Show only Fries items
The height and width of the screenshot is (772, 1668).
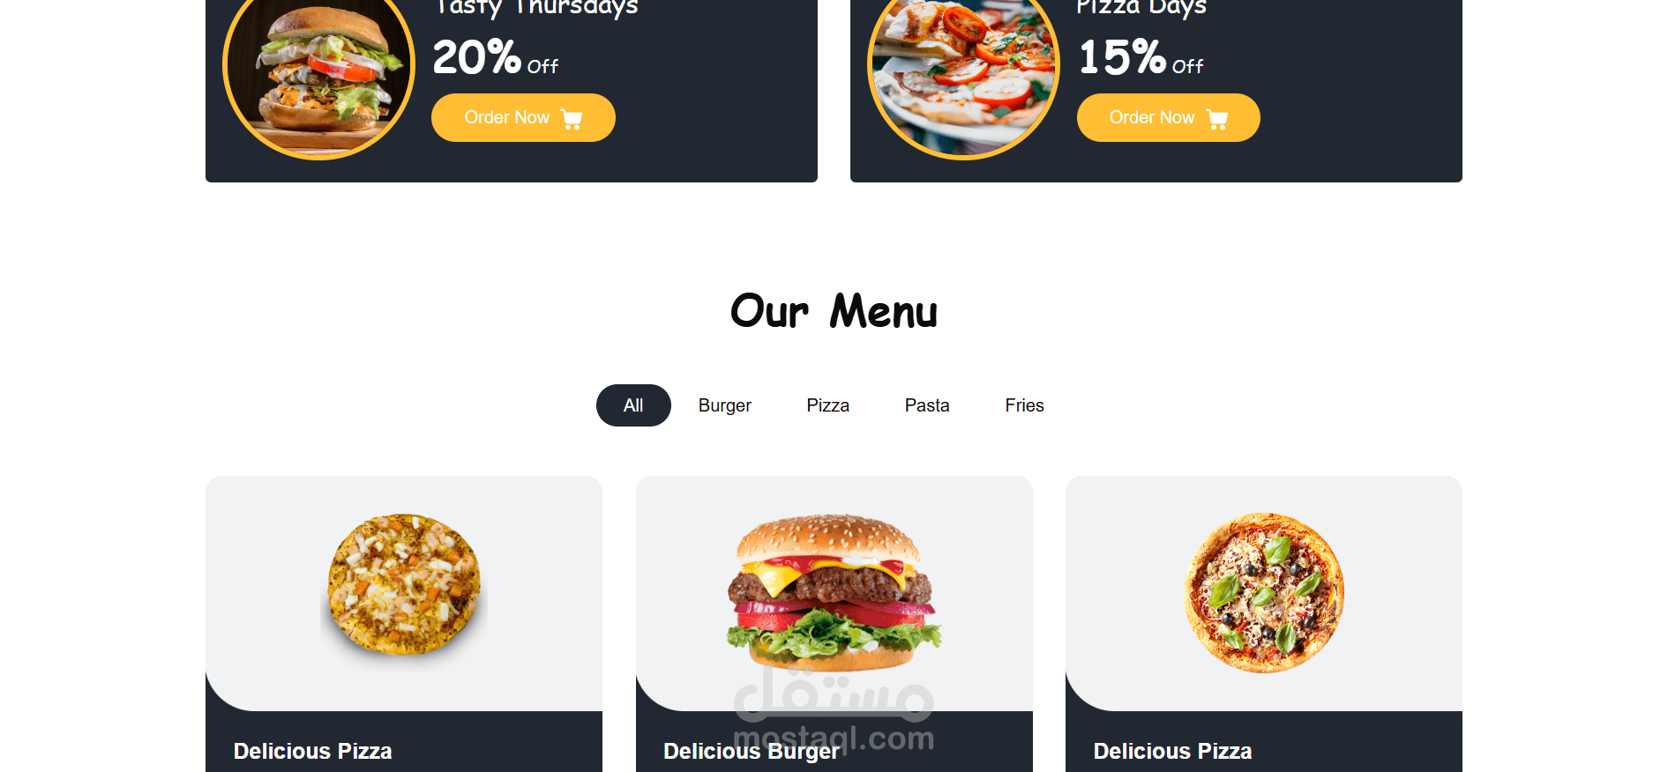(x=1024, y=405)
